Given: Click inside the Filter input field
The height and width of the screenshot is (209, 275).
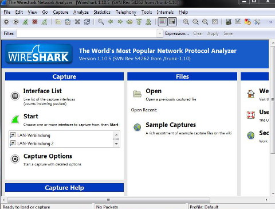Looking at the screenshot, I should click(x=87, y=33).
